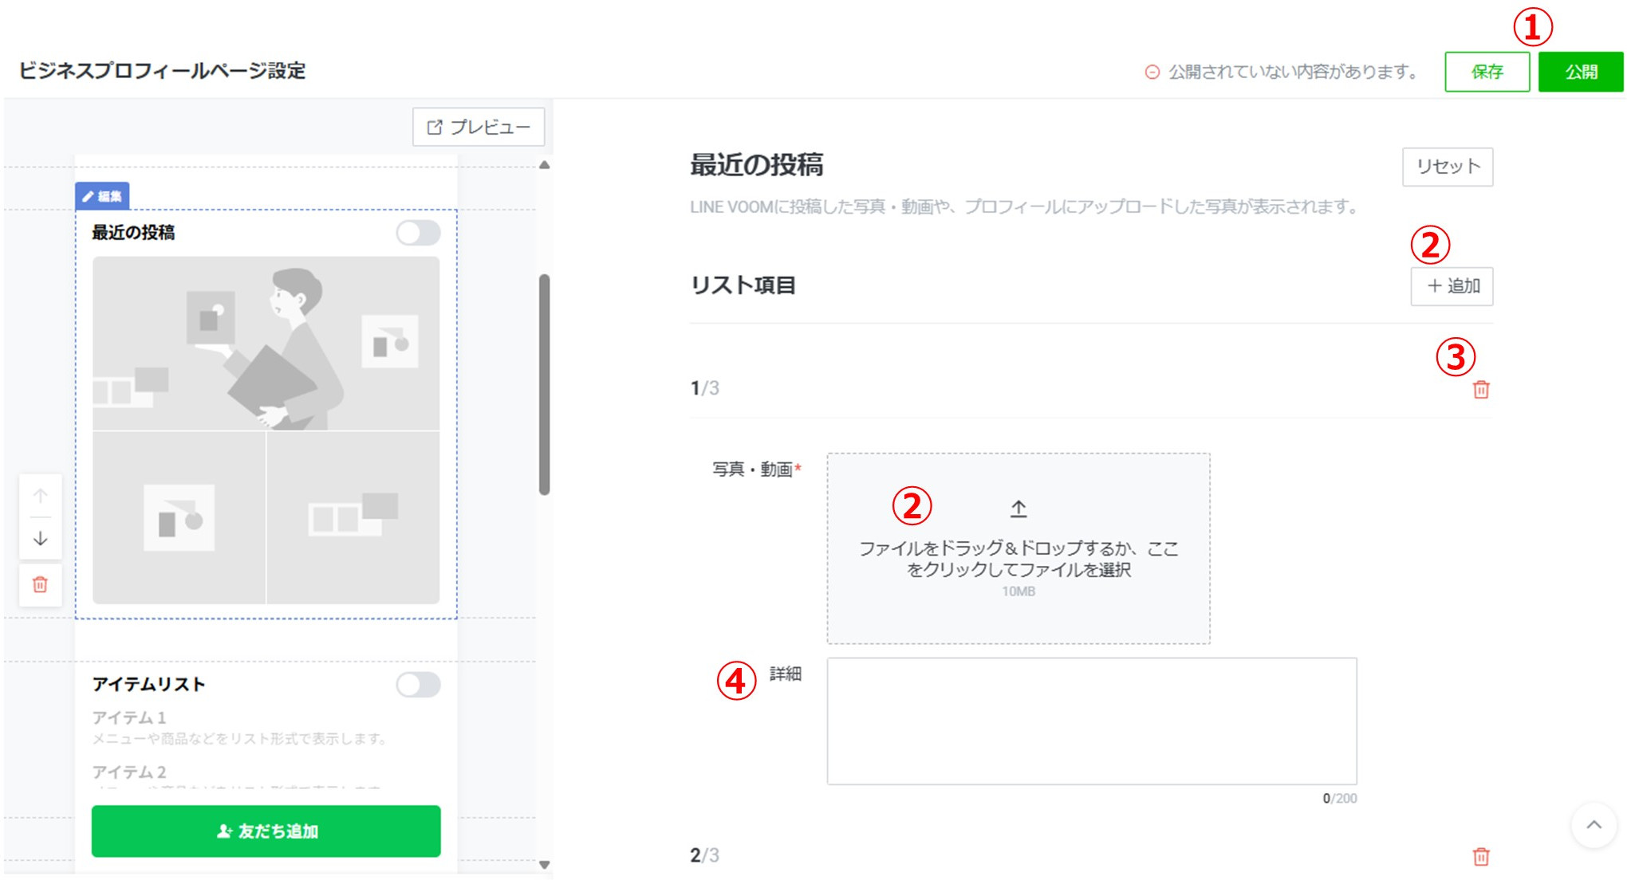Enable the 最近の投稿 display toggle
The height and width of the screenshot is (880, 1635).
(x=420, y=234)
